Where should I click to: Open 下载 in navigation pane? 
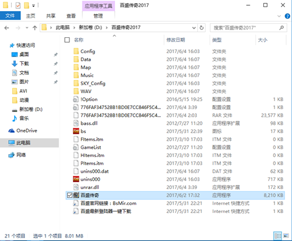[24, 64]
